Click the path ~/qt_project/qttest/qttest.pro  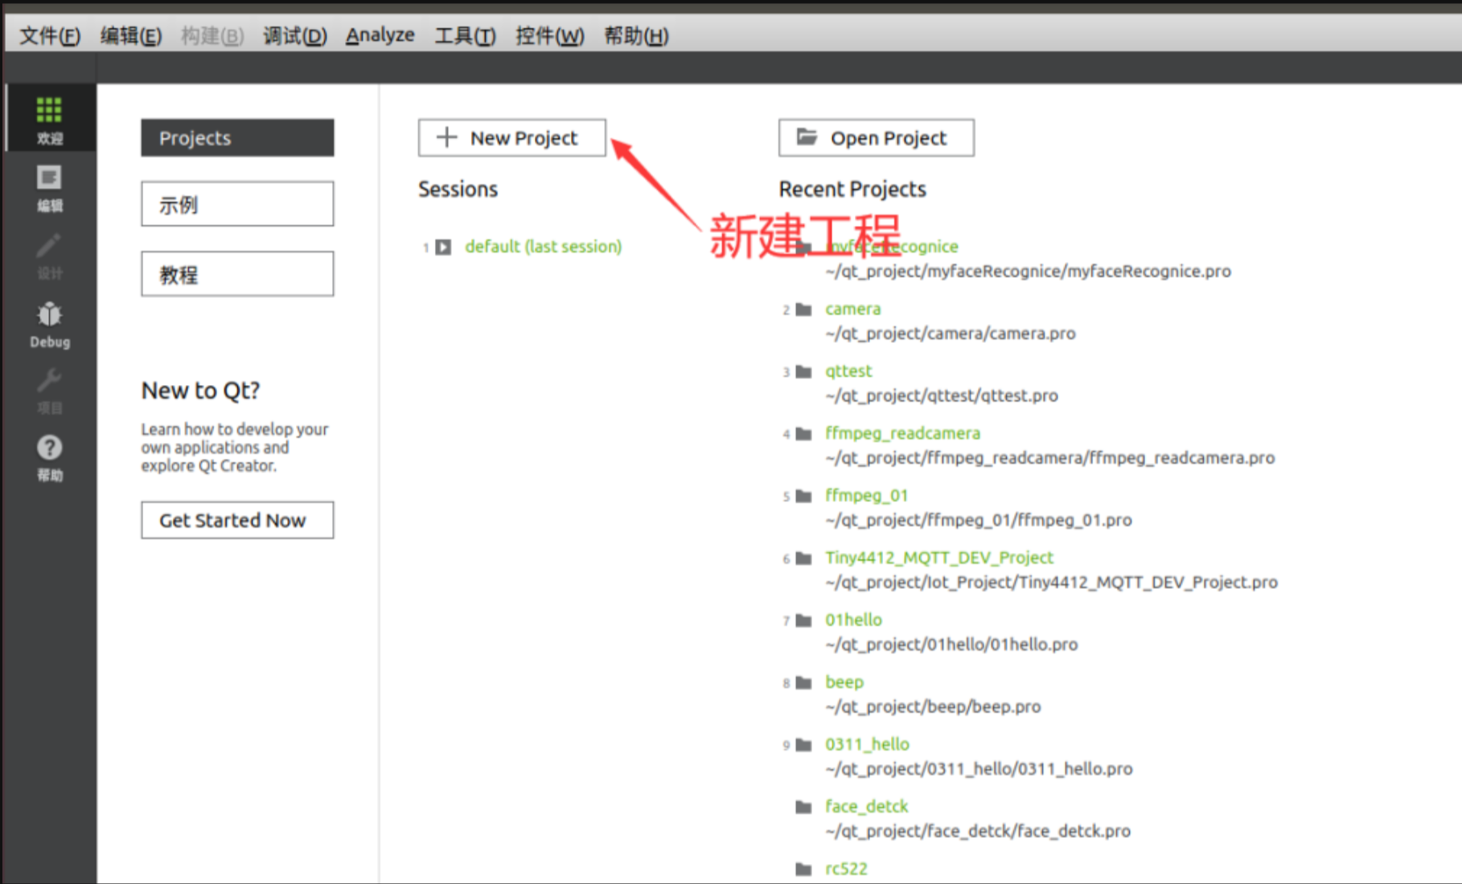tap(941, 396)
